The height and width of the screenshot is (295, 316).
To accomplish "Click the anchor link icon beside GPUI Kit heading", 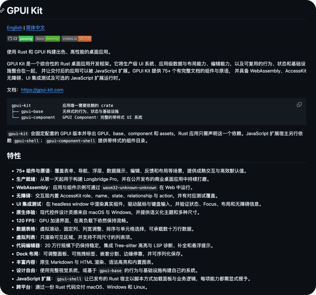I will [x=2, y=11].
